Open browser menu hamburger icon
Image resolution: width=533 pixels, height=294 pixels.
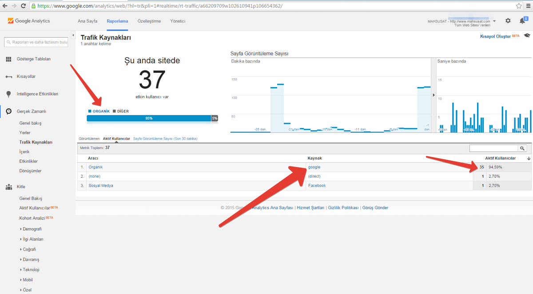click(x=528, y=6)
